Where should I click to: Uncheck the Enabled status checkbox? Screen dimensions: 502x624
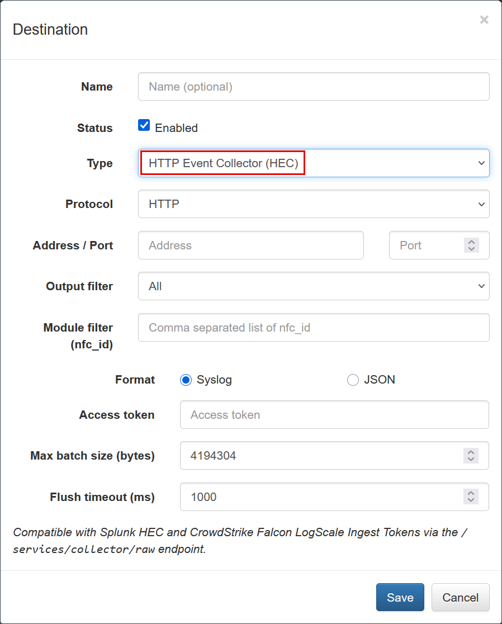point(144,125)
